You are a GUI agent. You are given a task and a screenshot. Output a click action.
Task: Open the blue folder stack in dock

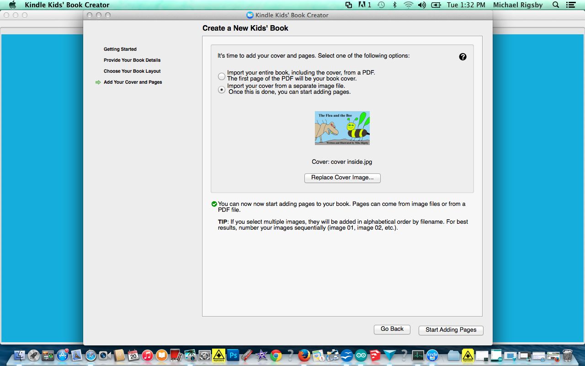[x=453, y=355]
